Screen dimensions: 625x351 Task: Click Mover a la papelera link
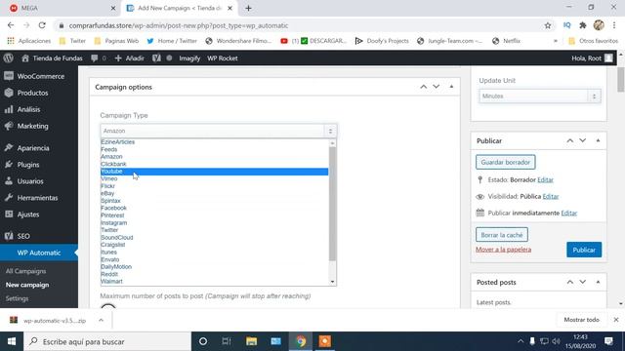[x=504, y=250]
